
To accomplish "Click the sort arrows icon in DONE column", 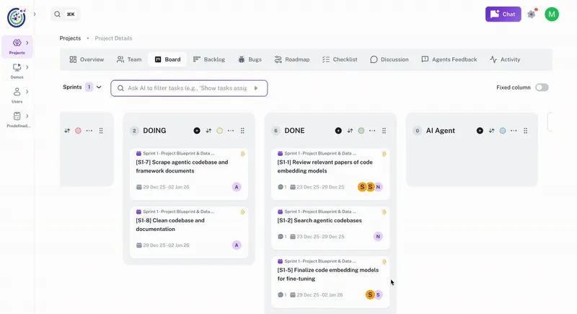I will click(x=350, y=131).
